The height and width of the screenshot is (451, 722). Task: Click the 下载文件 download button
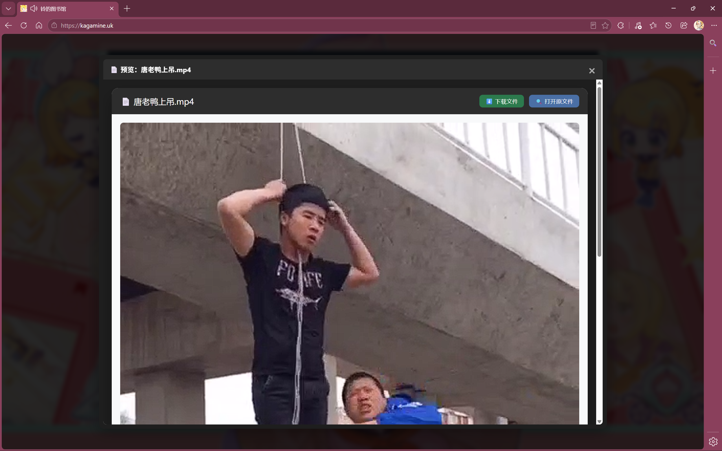click(x=502, y=102)
